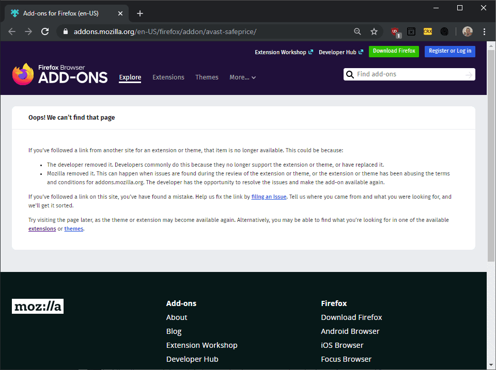Open the search arrow in Find add-ons
This screenshot has width=496, height=370.
[x=469, y=74]
